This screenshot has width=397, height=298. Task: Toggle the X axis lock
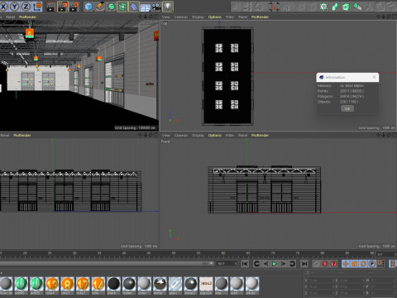3,7
